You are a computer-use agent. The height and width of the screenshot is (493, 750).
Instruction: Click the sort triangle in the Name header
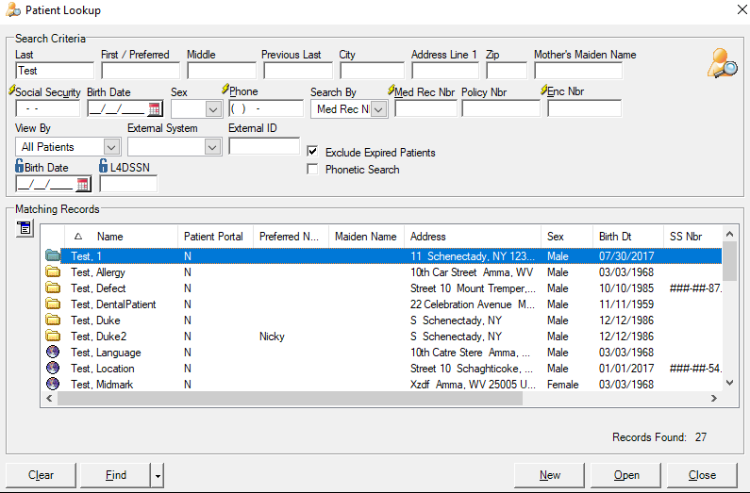78,237
